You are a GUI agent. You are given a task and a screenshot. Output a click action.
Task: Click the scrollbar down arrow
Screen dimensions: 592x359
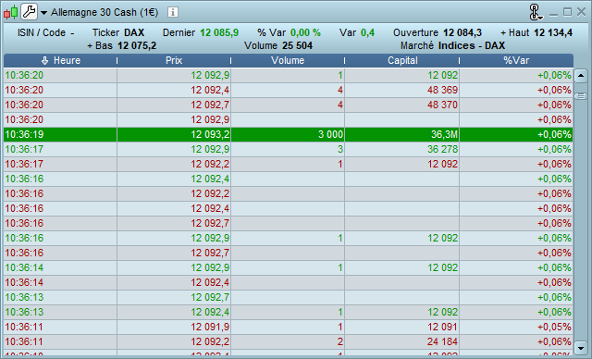tap(580, 347)
